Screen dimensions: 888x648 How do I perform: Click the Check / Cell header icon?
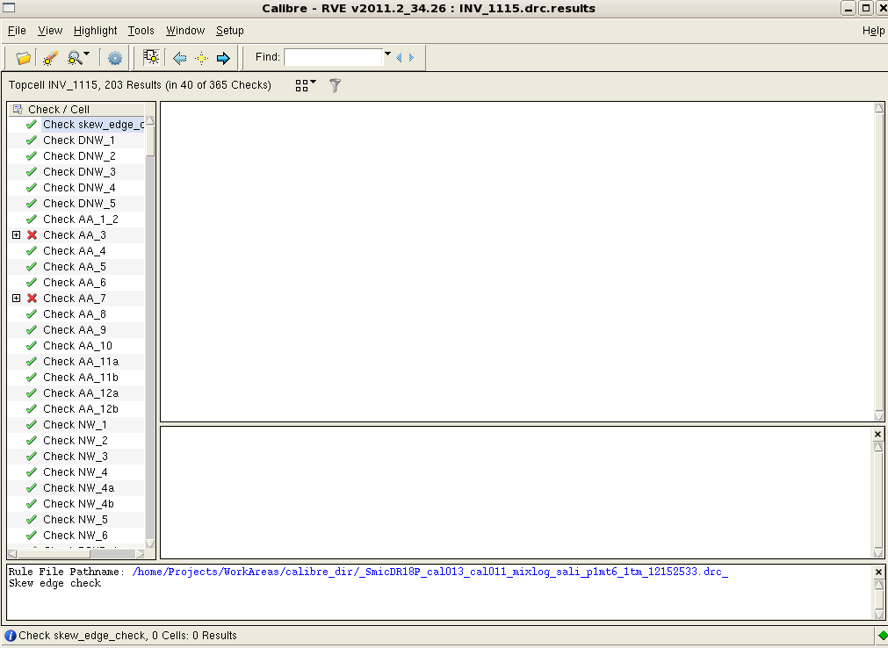(18, 109)
